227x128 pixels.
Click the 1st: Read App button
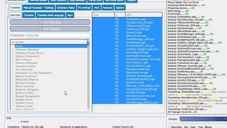click(50, 22)
